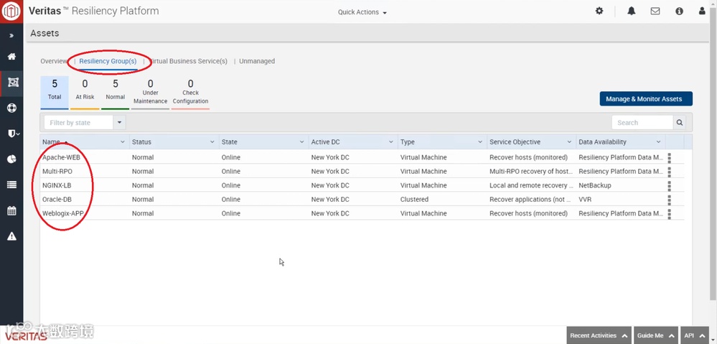Switch to Unmanaged tab

(257, 61)
